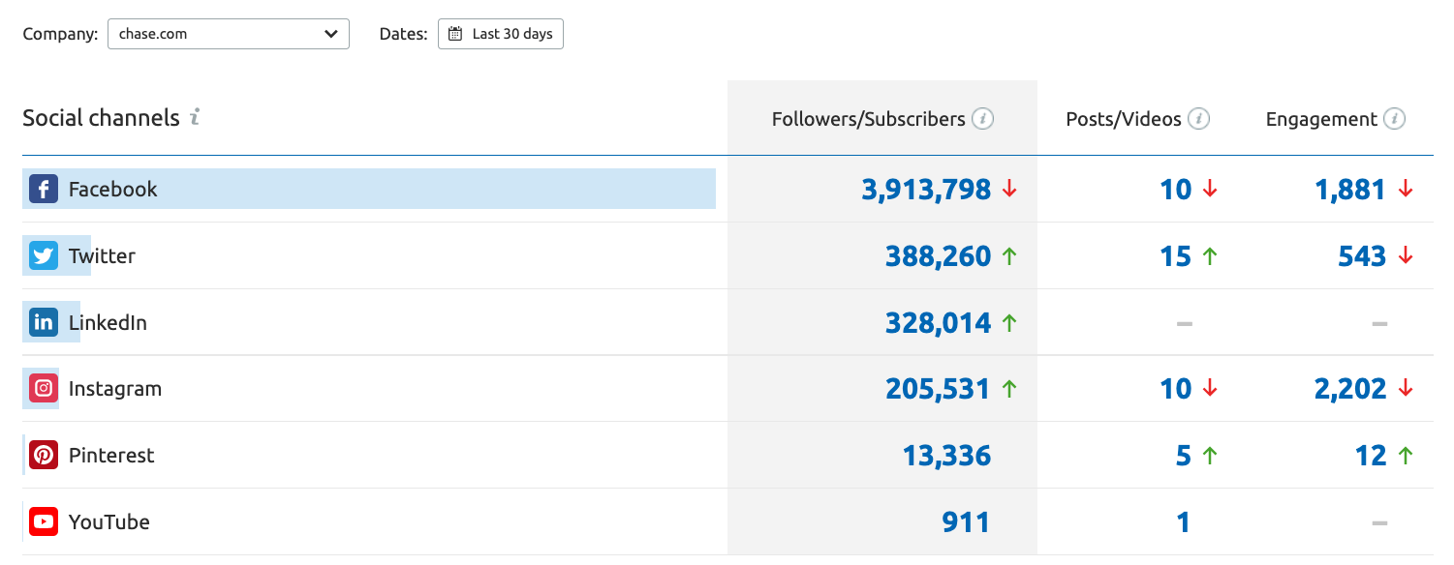
Task: Click Instagram followers count 205,531
Action: (x=938, y=389)
